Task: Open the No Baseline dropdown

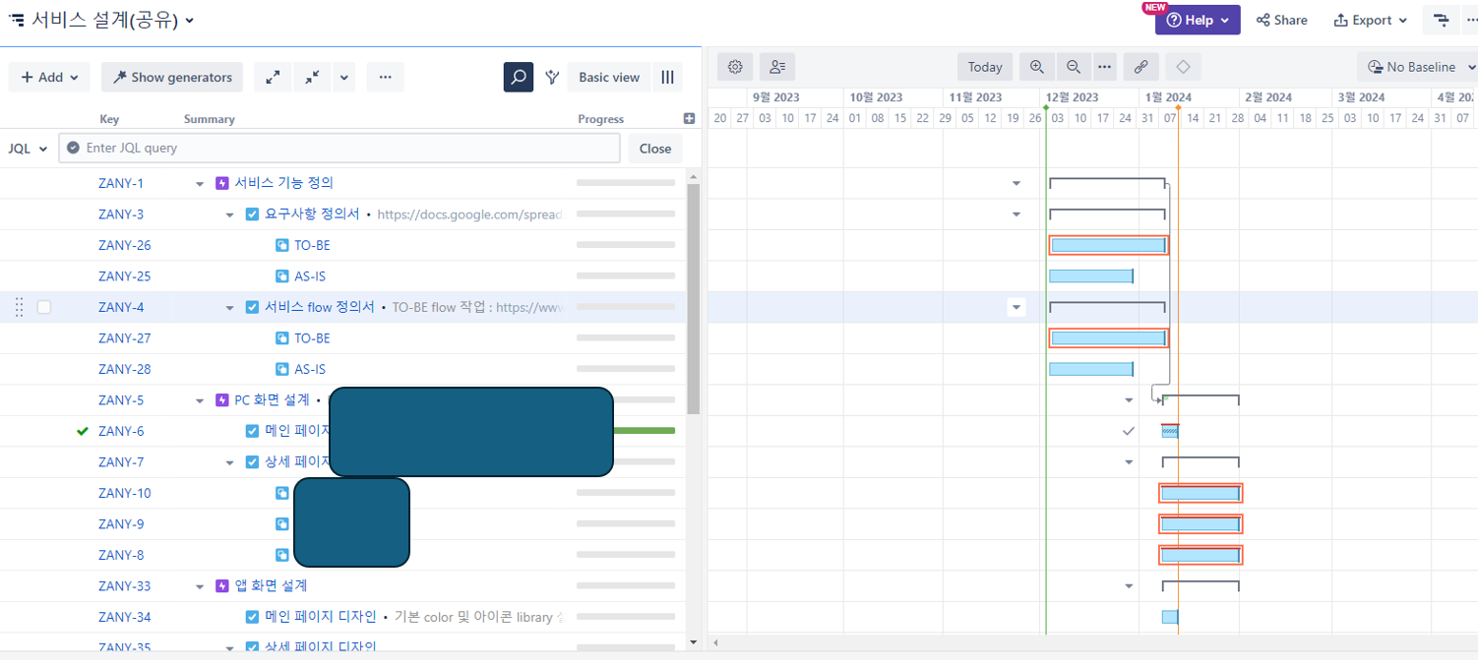Action: (1420, 67)
